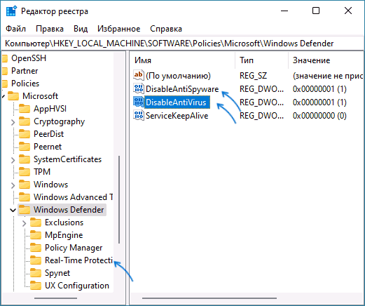
Task: Click the OpenSSH folder icon
Action: [x=5, y=58]
